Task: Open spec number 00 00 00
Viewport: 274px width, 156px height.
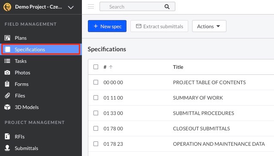Action: click(x=113, y=82)
